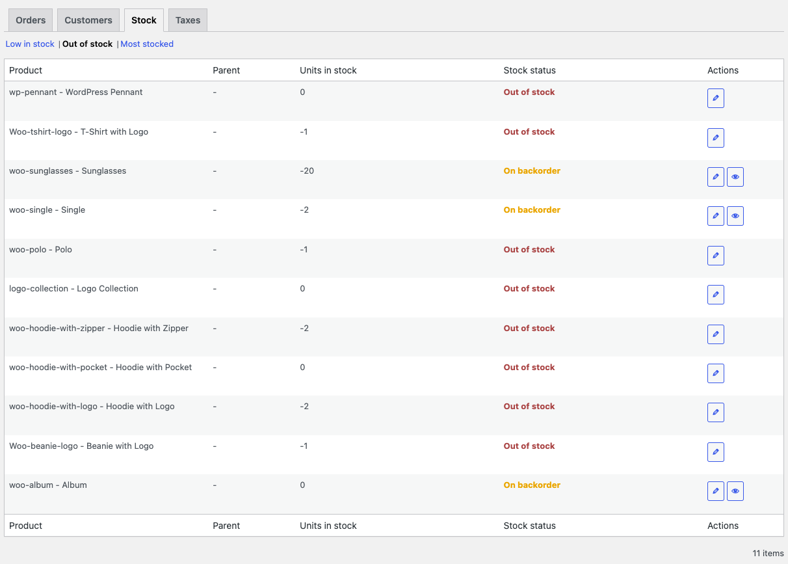788x564 pixels.
Task: Edit the Logo Collection stock entry
Action: click(715, 294)
